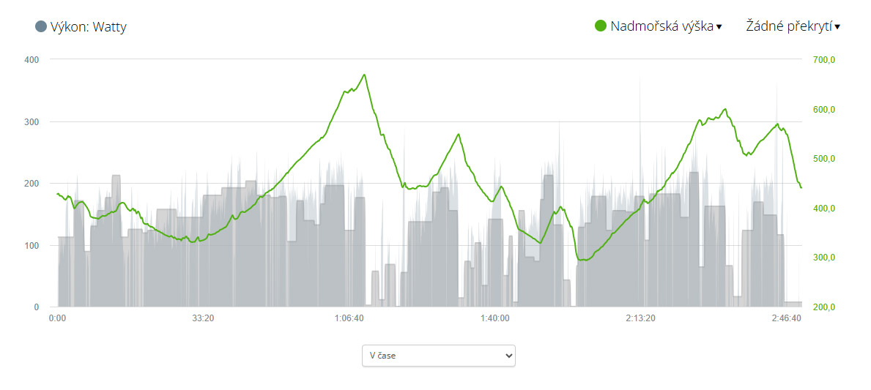Screen dimensions: 871x390
Task: Click the 500,0 label on elevation axis
Action: tap(825, 159)
